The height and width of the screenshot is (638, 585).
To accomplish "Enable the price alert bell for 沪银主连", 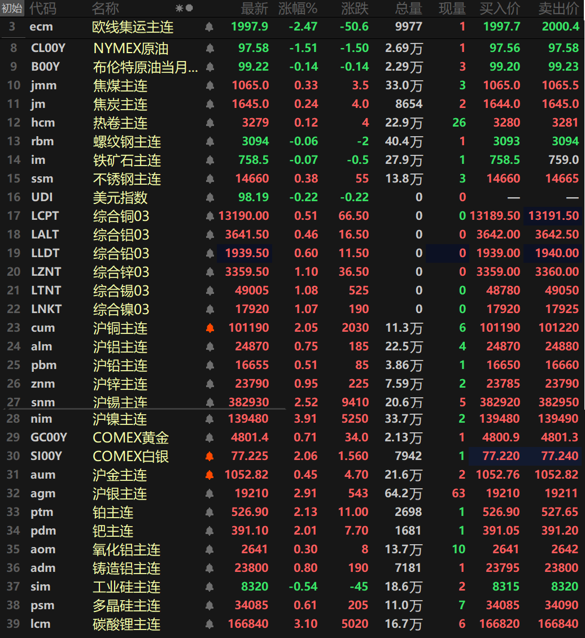I will (x=210, y=494).
